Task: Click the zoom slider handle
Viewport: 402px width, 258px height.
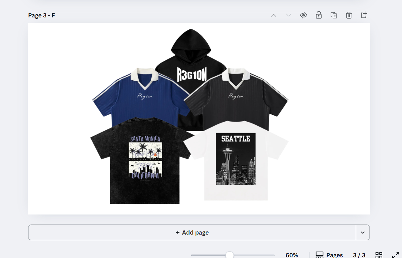Action: 229,255
